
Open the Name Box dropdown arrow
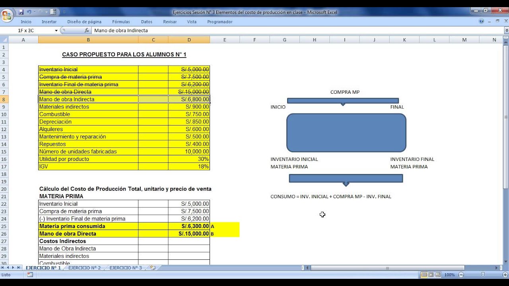[56, 31]
